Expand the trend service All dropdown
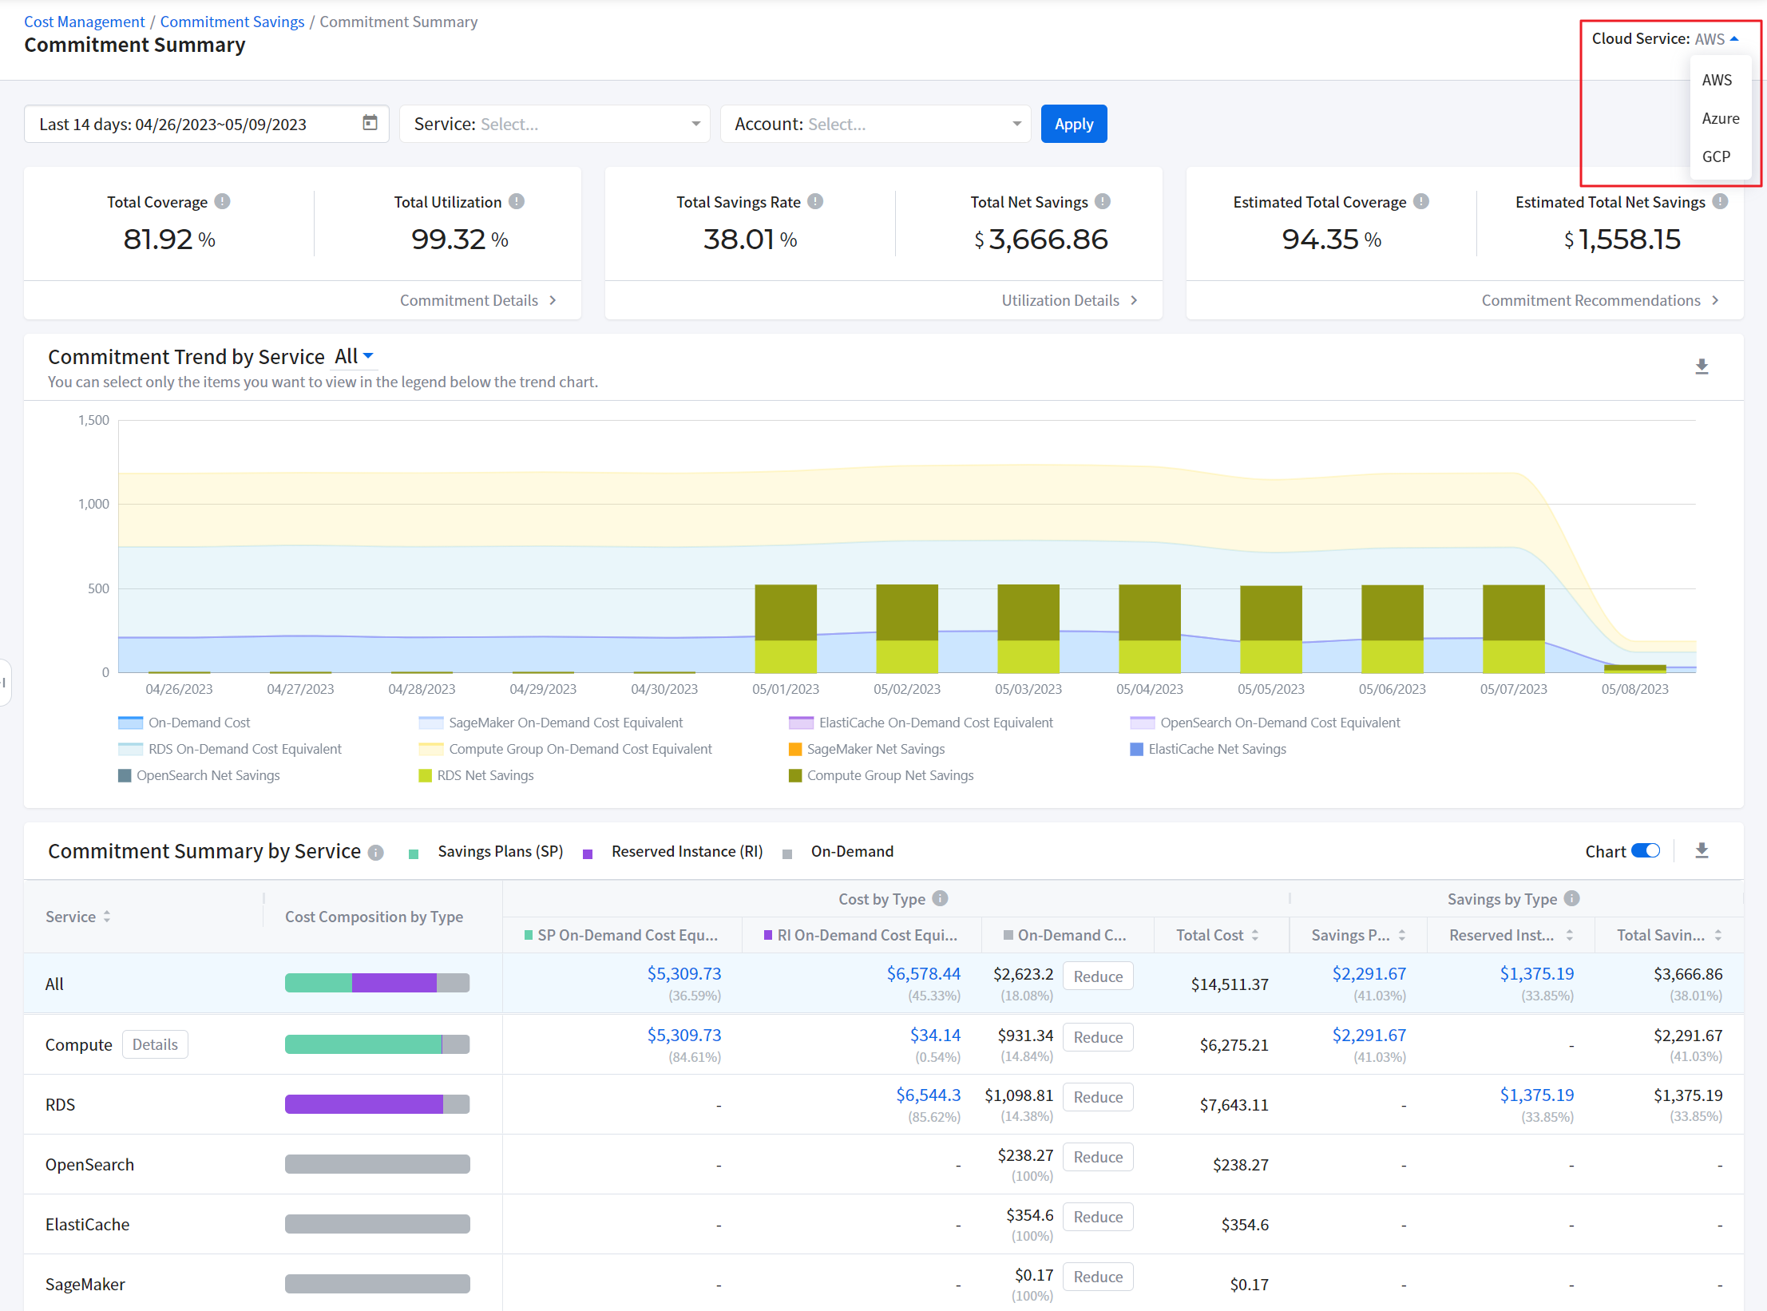The width and height of the screenshot is (1767, 1311). point(354,356)
